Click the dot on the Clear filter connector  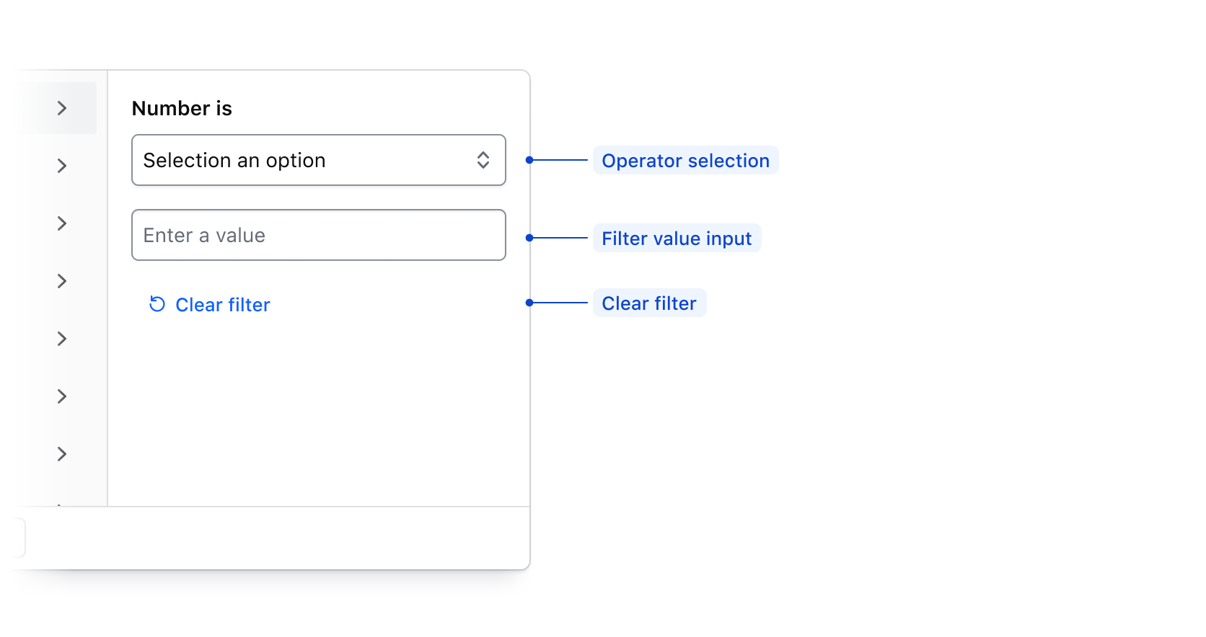[x=529, y=303]
